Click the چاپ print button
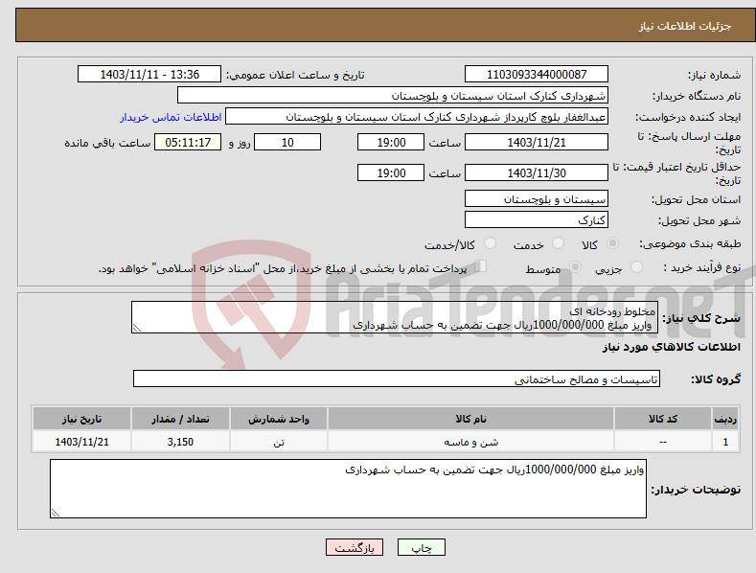 click(x=422, y=547)
